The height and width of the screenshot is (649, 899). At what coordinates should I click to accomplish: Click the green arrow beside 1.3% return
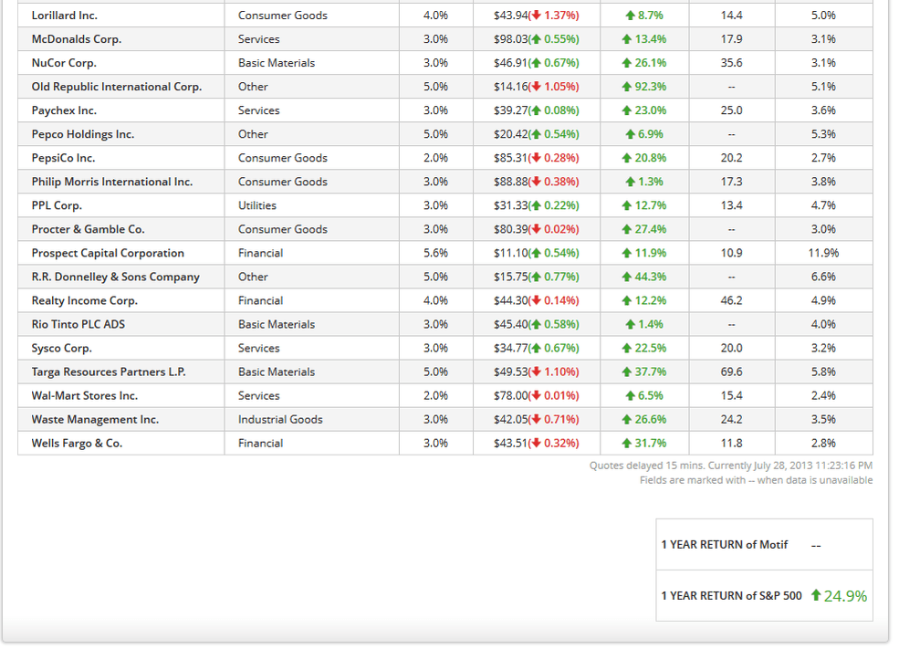(630, 183)
